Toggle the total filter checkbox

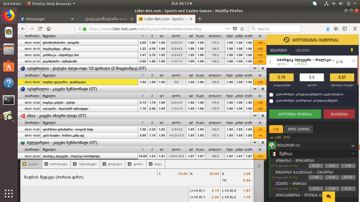[x=104, y=164]
